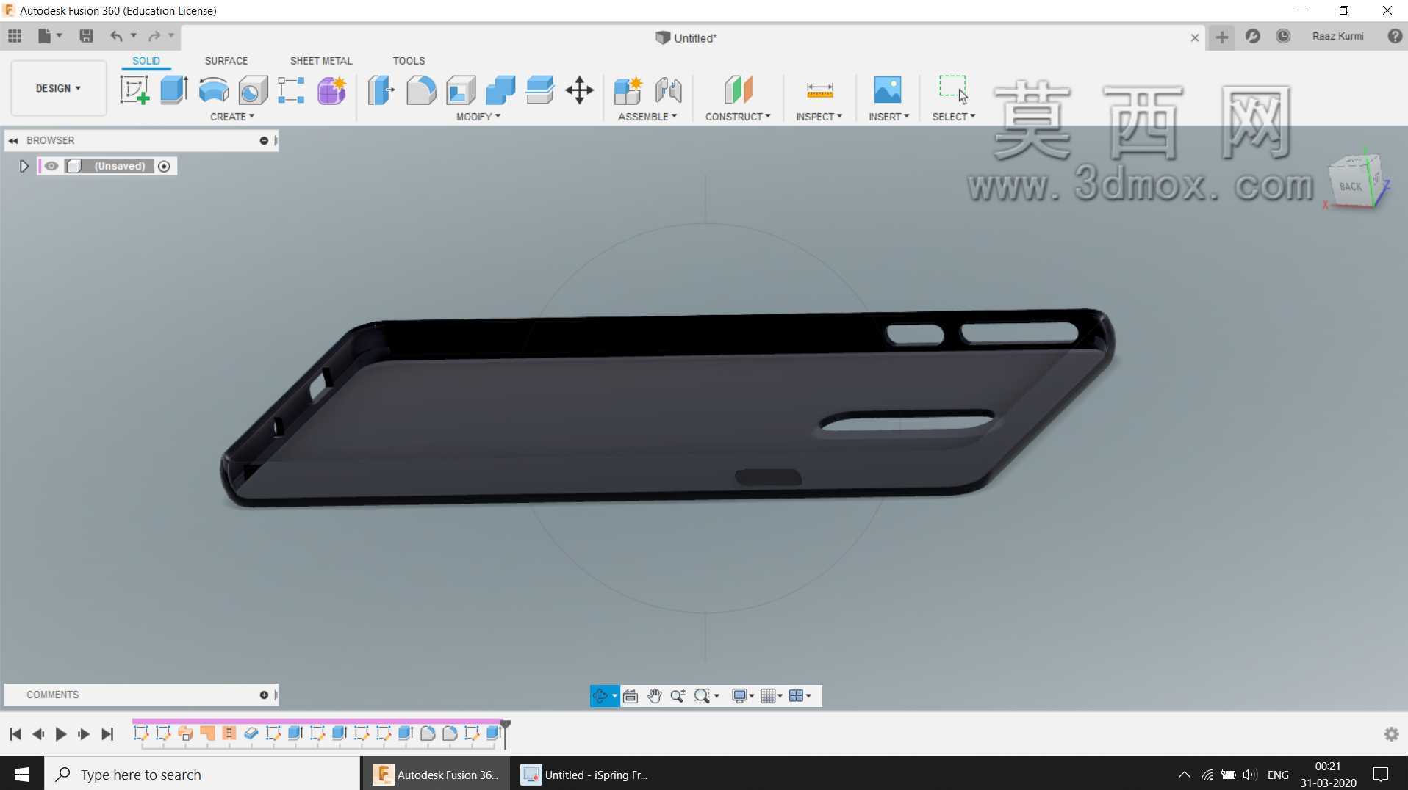1408x790 pixels.
Task: Click the Viewports layout icon
Action: [796, 696]
